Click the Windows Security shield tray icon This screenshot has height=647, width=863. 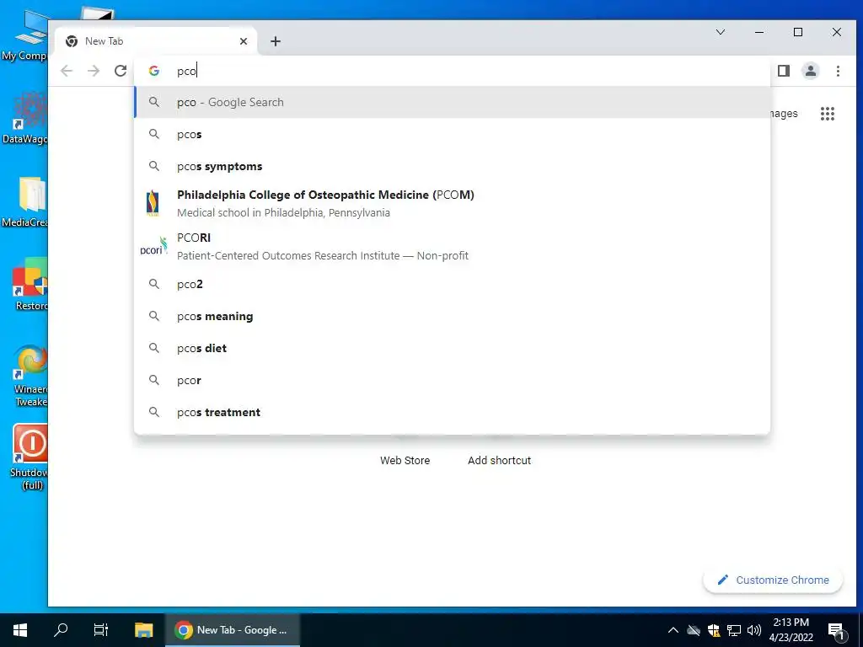point(714,630)
